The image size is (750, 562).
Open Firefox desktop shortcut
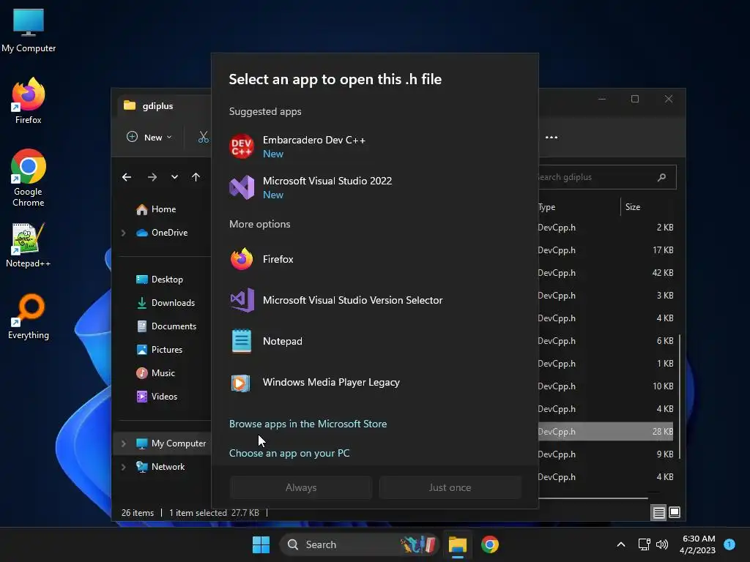click(29, 101)
